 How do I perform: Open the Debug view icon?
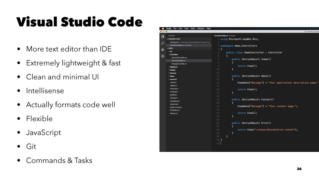163,56
